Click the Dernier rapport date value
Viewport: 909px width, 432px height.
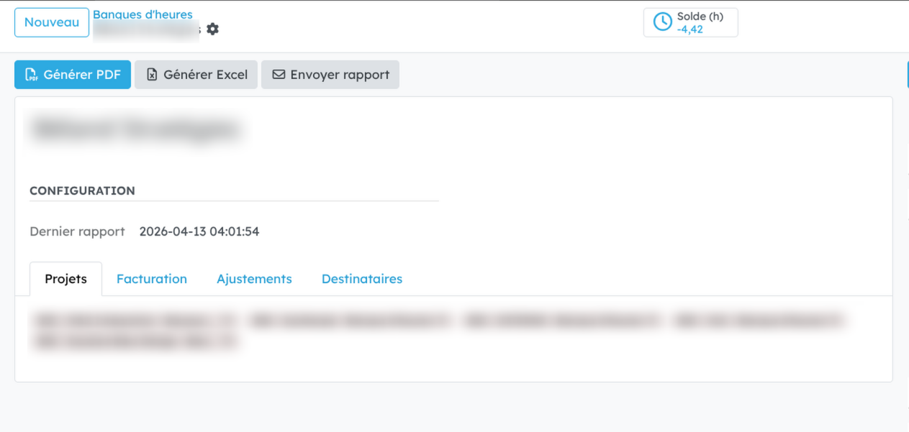click(199, 231)
